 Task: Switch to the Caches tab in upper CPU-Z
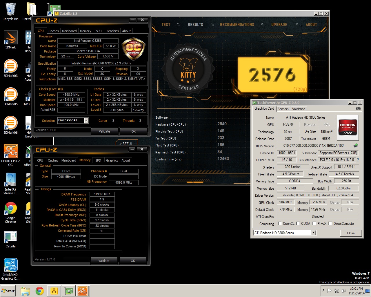[x=53, y=31]
